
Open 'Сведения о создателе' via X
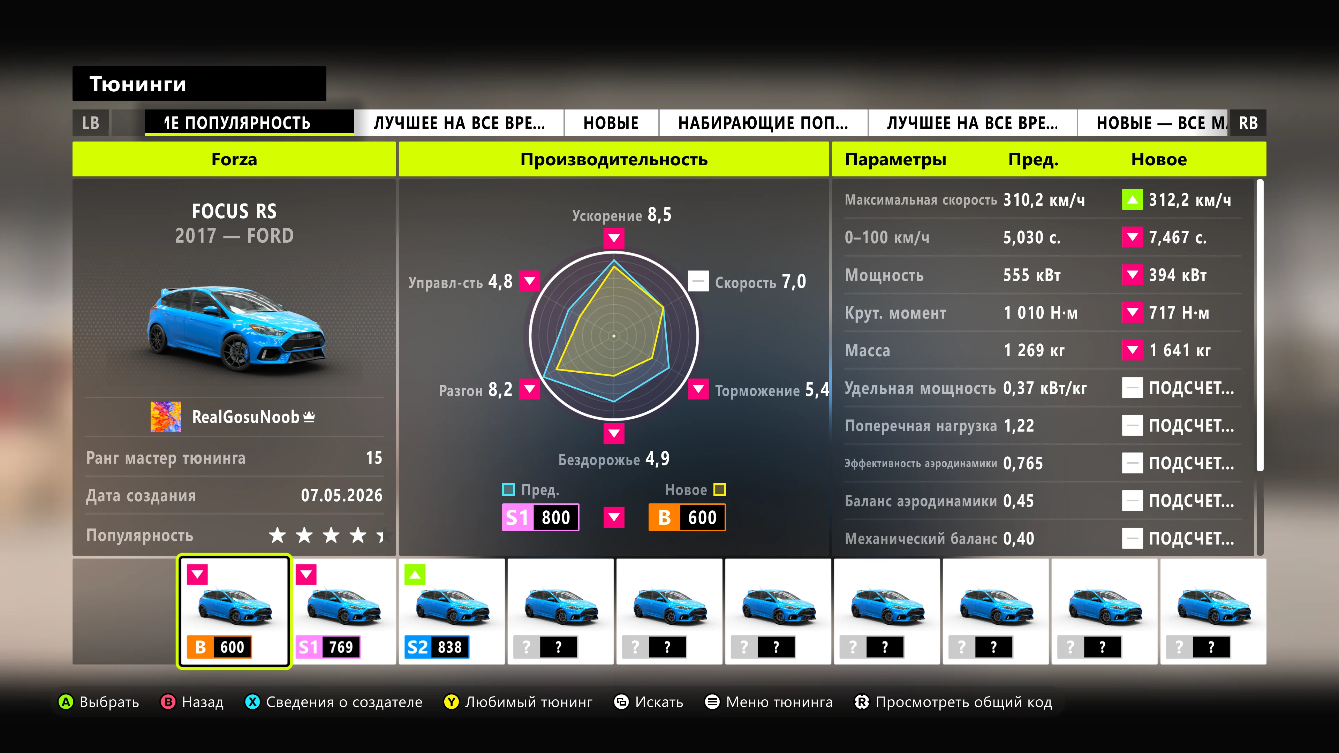(x=334, y=702)
